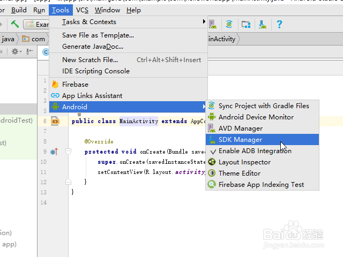
Task: Click the Sync Project gradle icon in submenu
Action: (212, 106)
